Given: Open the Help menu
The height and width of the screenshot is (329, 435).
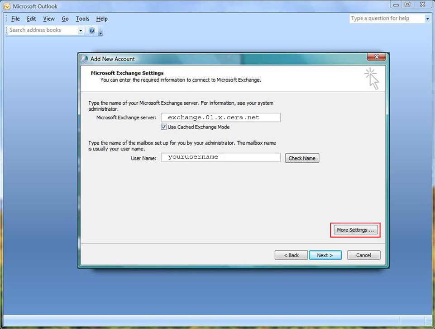Looking at the screenshot, I should click(x=102, y=19).
